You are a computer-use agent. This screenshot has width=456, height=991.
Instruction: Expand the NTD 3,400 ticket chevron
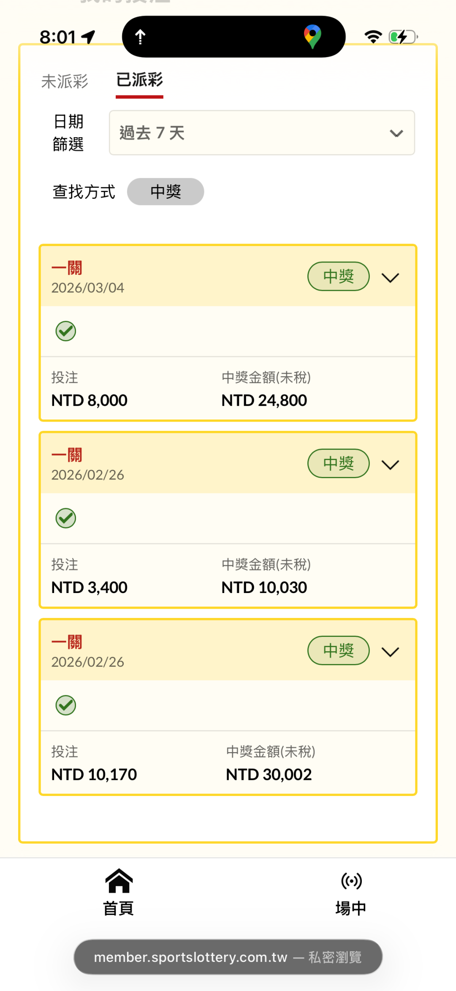click(x=390, y=465)
